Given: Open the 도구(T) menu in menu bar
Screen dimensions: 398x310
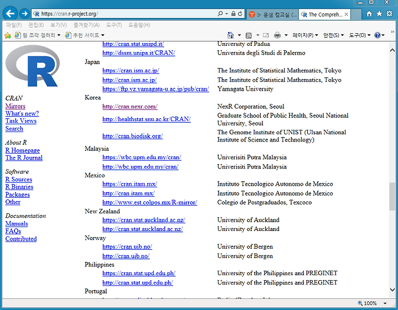Looking at the screenshot, I should (114, 25).
